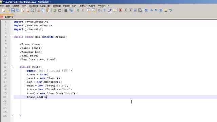Click the user-defined language icon
The image size is (217, 122).
(x=114, y=11)
